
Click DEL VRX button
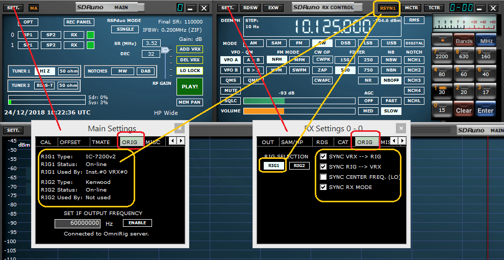[x=190, y=60]
